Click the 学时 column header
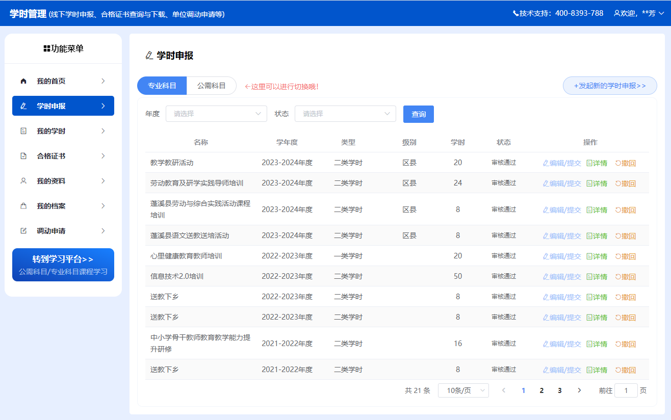This screenshot has width=671, height=420. point(458,143)
